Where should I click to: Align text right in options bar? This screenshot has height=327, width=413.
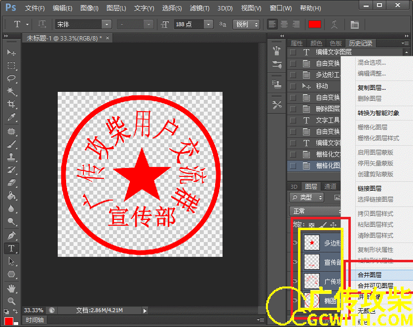(297, 24)
